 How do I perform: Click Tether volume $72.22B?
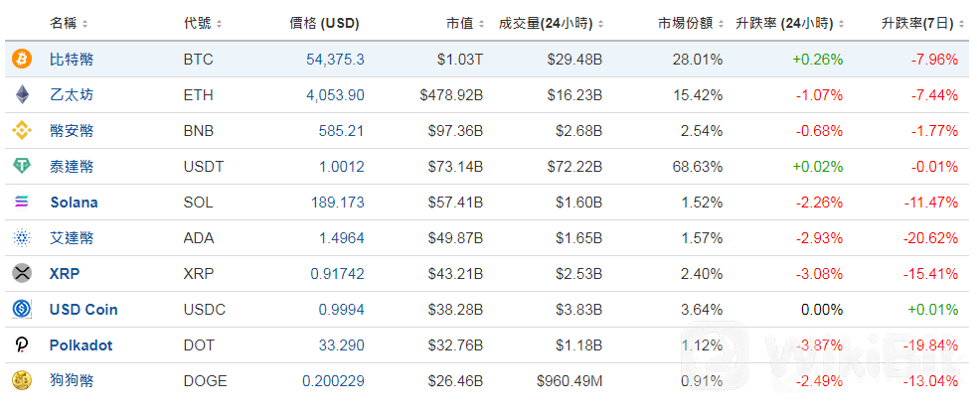tap(575, 166)
